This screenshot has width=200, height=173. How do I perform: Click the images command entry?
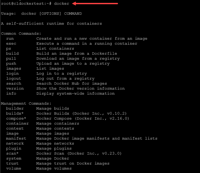[14, 68]
